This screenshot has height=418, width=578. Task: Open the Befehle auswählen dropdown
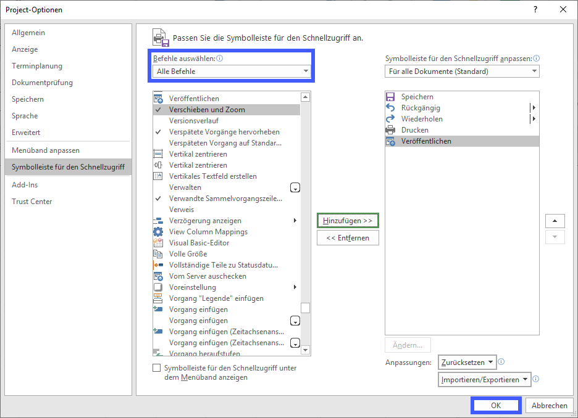232,72
